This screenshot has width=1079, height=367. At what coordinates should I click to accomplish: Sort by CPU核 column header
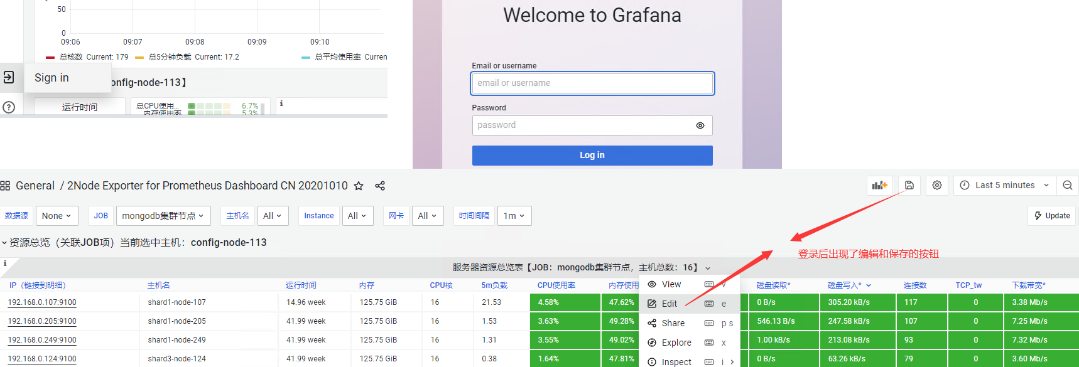441,285
